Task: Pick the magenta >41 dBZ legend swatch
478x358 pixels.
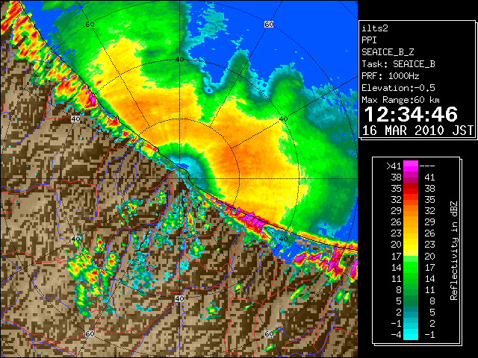Action: [x=411, y=166]
